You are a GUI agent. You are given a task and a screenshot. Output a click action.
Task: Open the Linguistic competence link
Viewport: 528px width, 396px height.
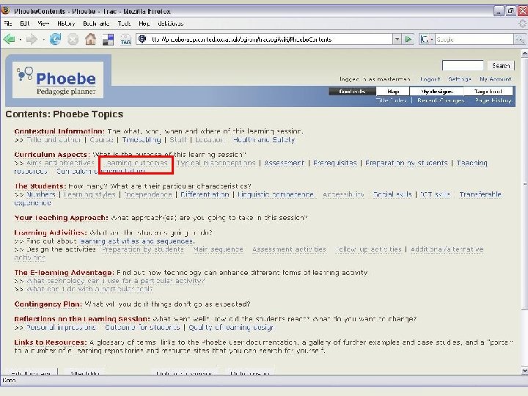(x=276, y=194)
